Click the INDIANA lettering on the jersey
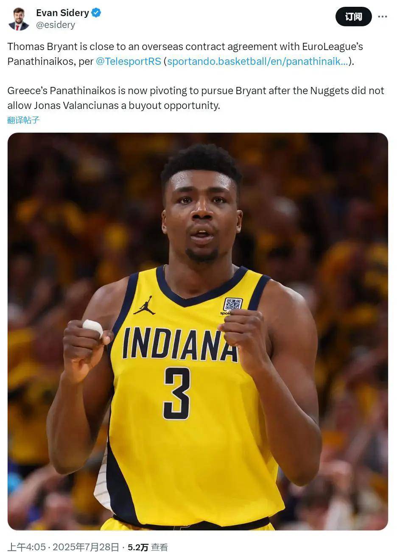Image resolution: width=397 pixels, height=552 pixels. [x=180, y=344]
